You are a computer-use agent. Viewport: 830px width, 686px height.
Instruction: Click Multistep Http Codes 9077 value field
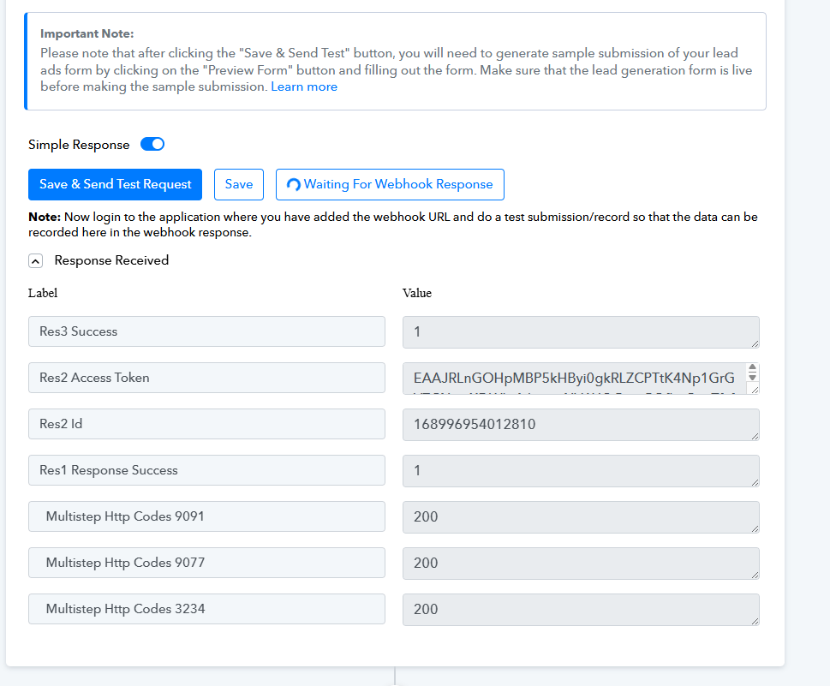[580, 563]
